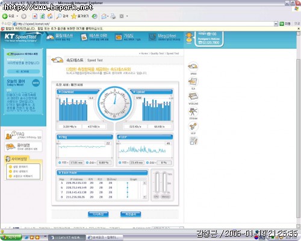Click the Ping delay value 17.81 ms

(76, 163)
